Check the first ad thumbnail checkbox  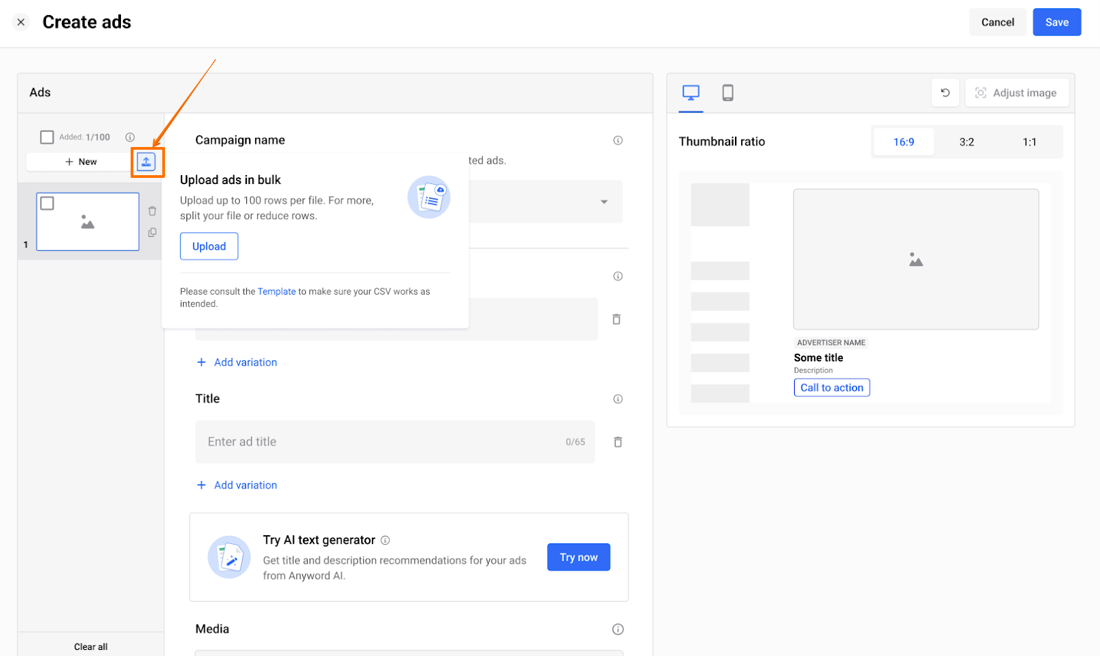pos(47,203)
